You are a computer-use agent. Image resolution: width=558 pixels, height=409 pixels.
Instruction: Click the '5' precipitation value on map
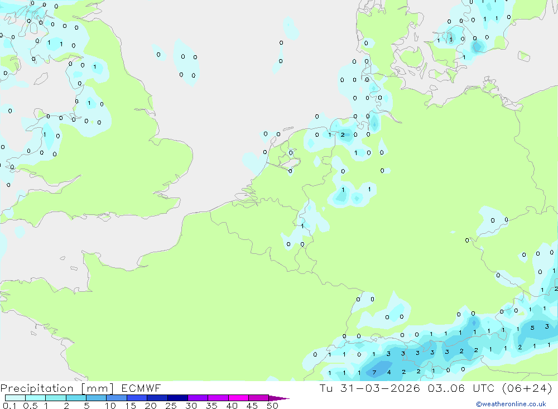532,328
